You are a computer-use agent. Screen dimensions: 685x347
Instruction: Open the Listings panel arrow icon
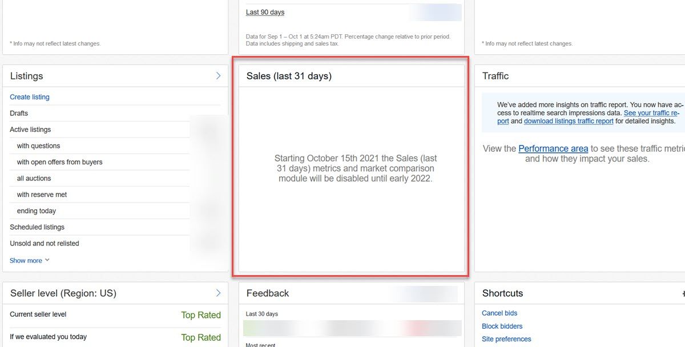click(x=218, y=76)
